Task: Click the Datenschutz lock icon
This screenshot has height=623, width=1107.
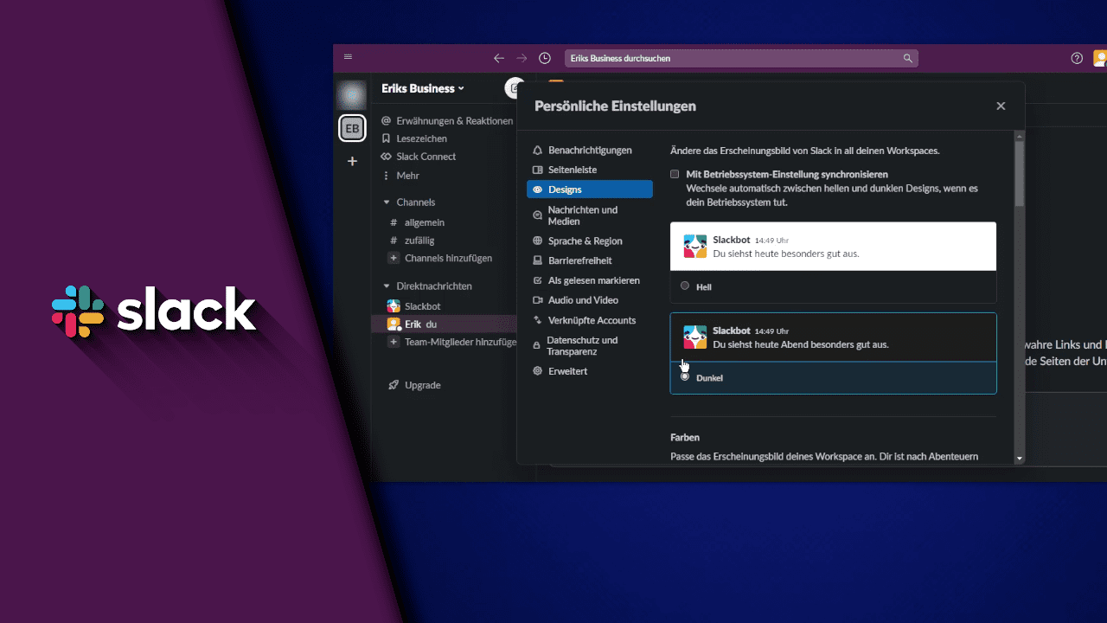Action: tap(538, 346)
